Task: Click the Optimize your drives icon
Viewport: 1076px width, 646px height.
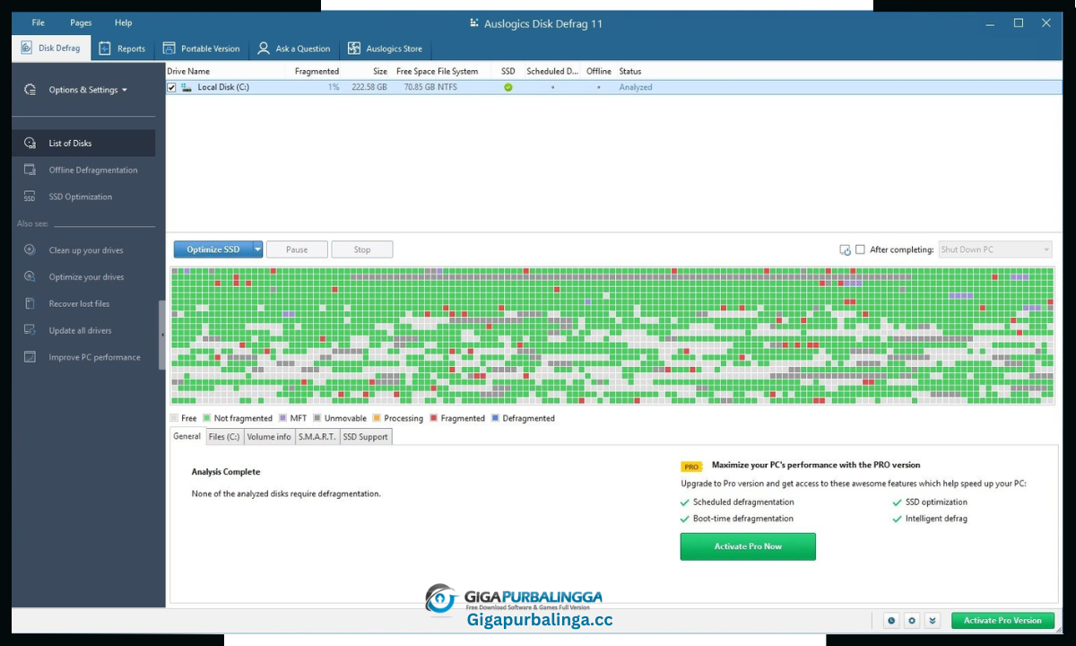Action: pos(30,277)
